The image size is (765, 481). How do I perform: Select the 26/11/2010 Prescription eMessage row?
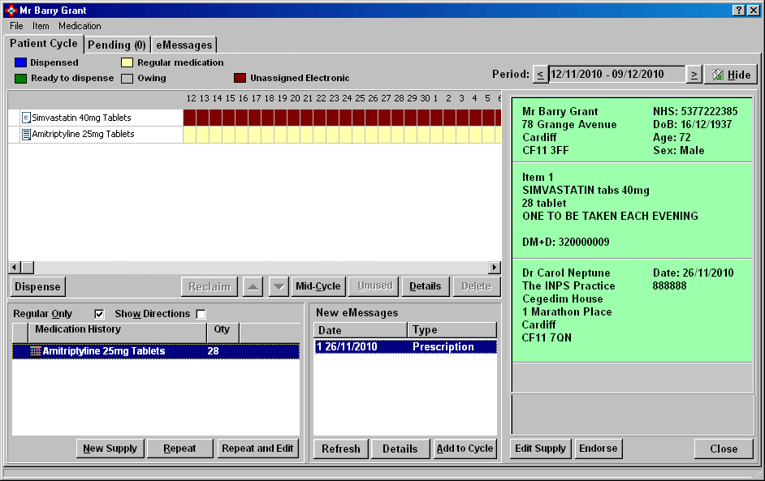pos(404,347)
